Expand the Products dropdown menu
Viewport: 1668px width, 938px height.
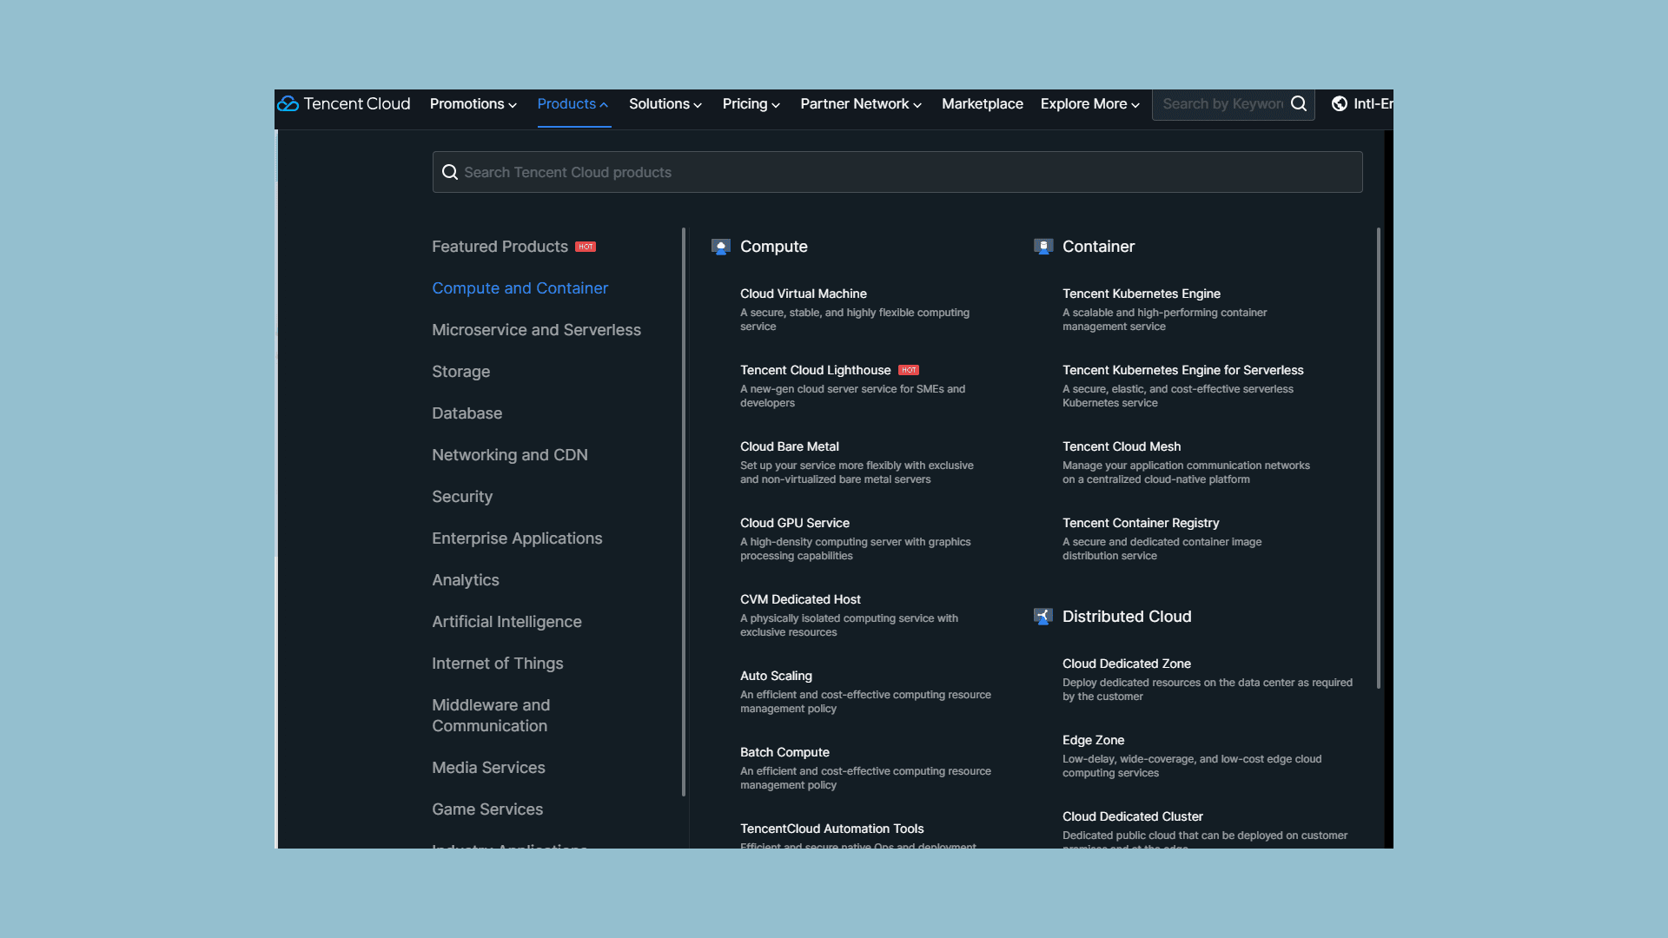point(573,104)
